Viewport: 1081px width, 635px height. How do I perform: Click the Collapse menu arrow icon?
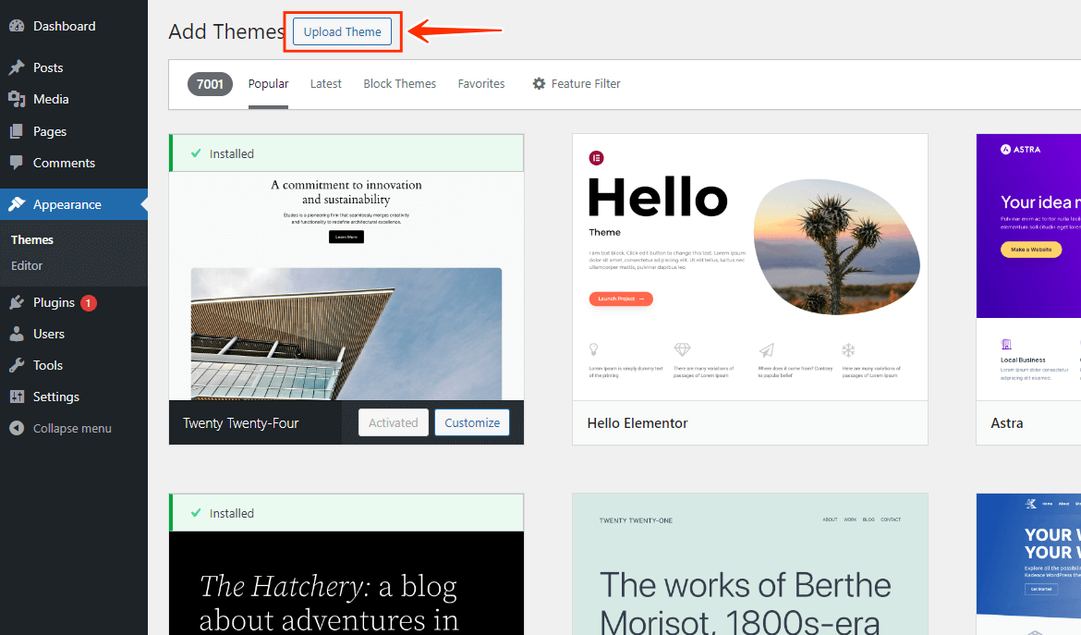coord(18,428)
